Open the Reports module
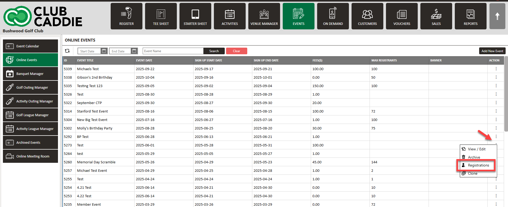The image size is (508, 207). pos(470,16)
